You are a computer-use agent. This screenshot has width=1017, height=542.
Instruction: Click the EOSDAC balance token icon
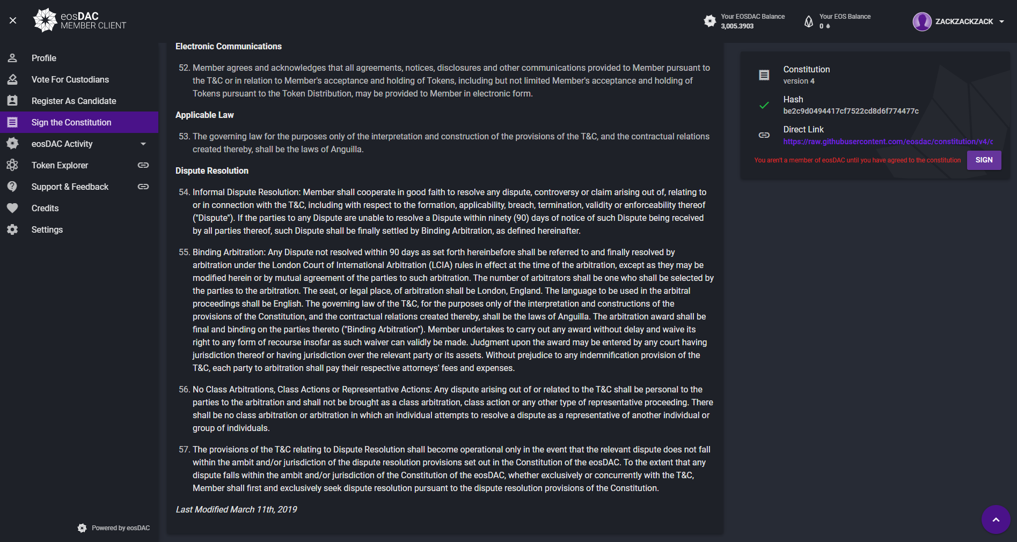[x=709, y=21]
